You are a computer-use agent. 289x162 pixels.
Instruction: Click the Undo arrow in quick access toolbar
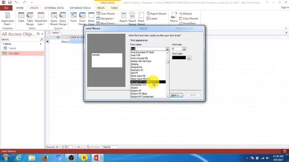coord(16,2)
